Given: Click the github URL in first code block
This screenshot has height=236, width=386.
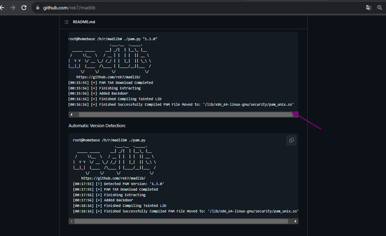Looking at the screenshot, I should tap(108, 77).
